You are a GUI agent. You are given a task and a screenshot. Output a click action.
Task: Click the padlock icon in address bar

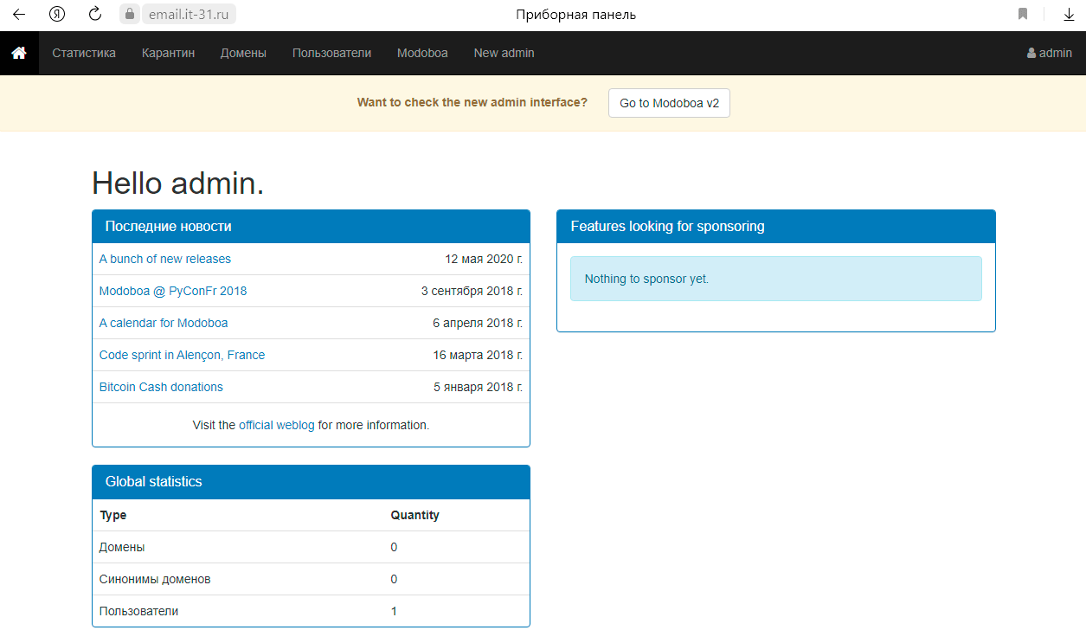(x=130, y=15)
